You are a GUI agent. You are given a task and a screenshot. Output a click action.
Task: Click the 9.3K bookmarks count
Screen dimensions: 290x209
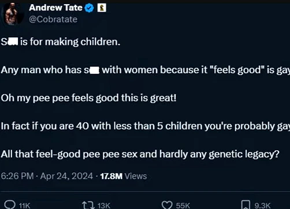pos(262,206)
